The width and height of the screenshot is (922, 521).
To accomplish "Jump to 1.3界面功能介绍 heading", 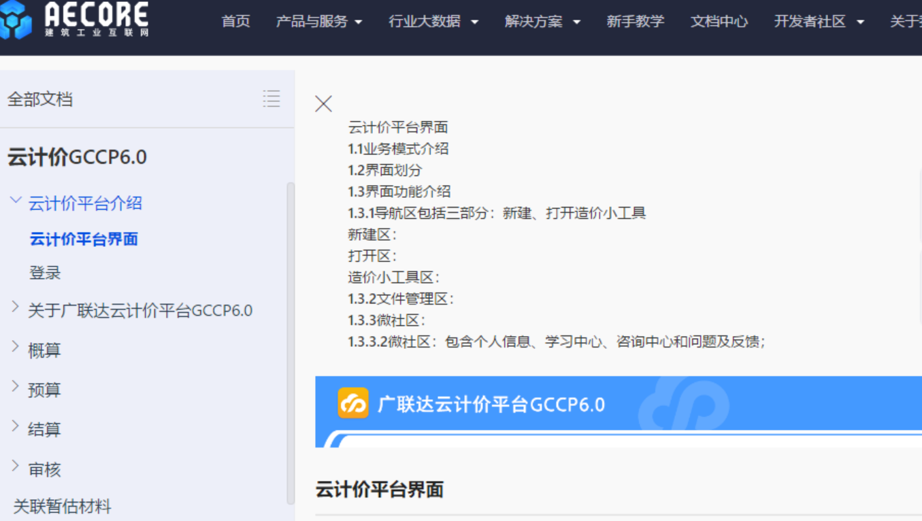I will tap(399, 191).
